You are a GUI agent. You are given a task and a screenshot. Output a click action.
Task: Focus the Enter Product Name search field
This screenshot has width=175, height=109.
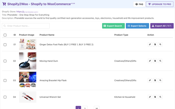tap(26, 26)
